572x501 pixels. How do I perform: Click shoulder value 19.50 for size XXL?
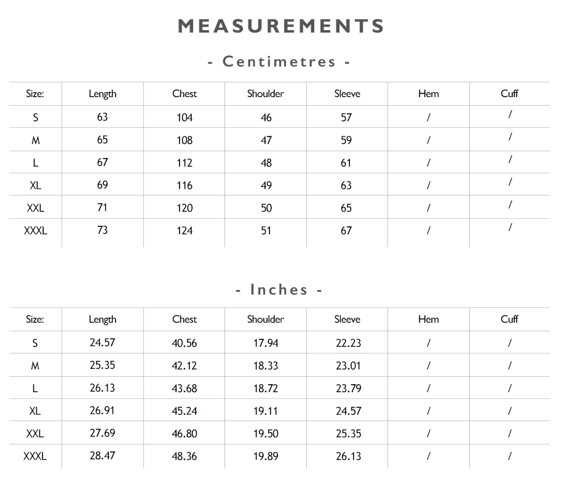[266, 434]
